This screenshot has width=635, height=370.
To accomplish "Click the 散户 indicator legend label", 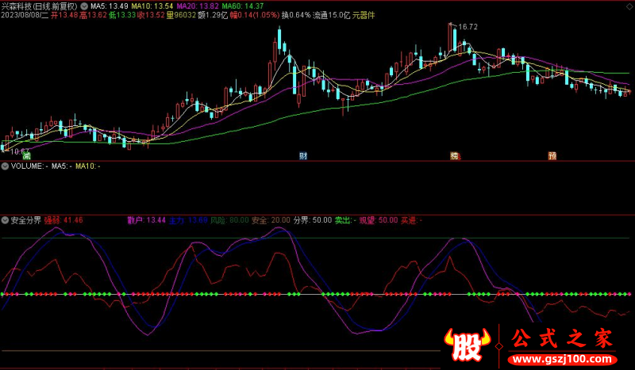I will [x=136, y=219].
